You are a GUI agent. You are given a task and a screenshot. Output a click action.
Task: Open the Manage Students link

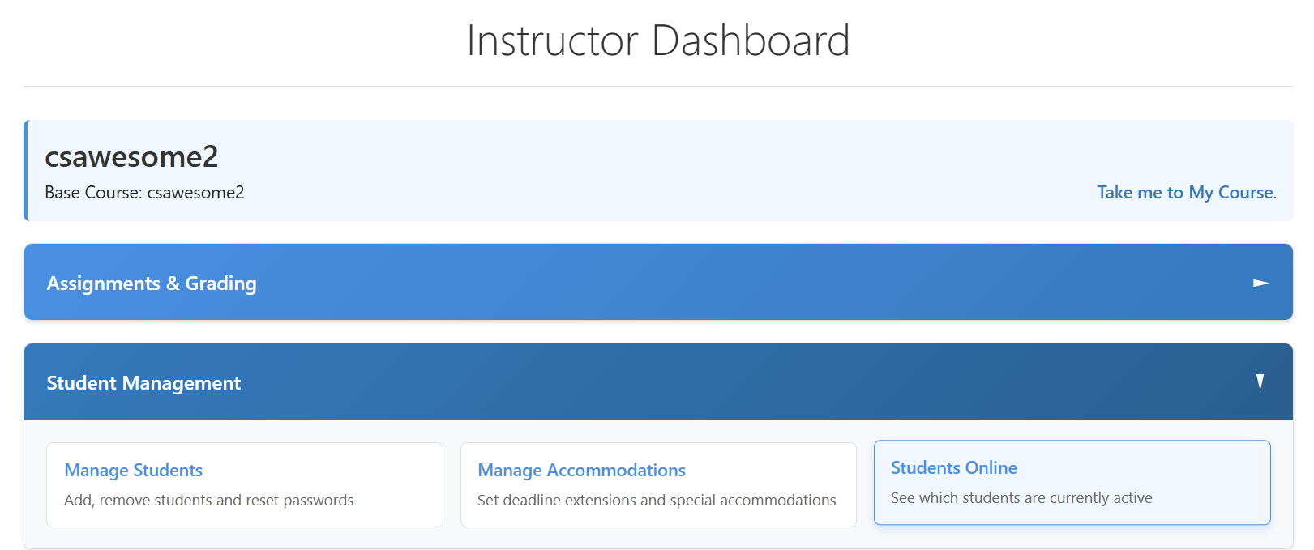pos(134,471)
